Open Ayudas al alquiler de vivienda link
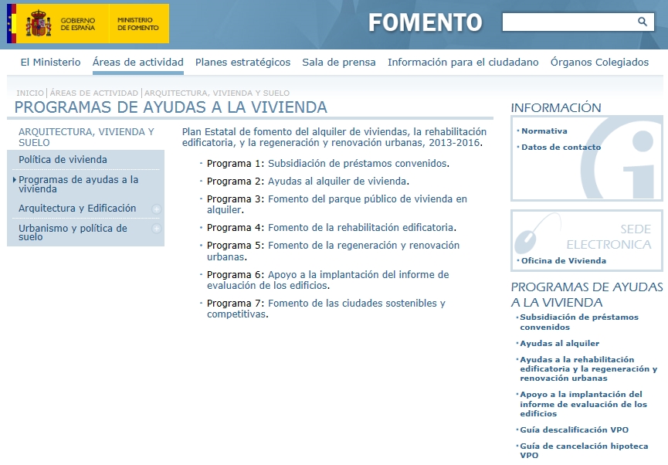 click(x=337, y=182)
